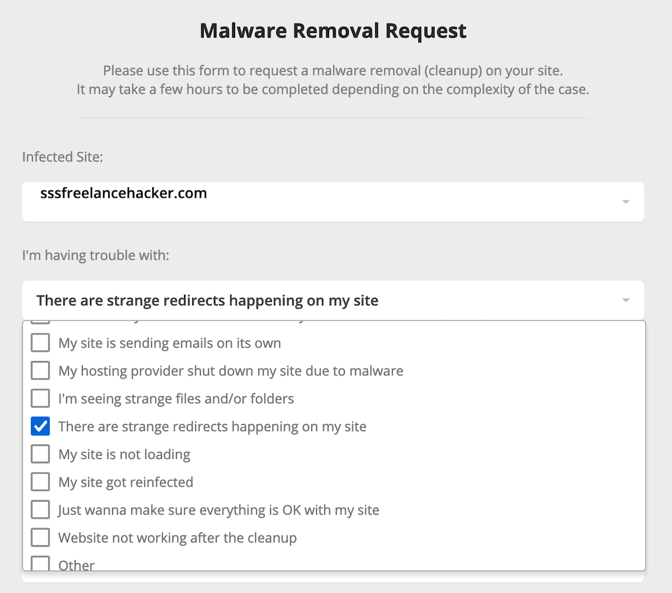Click the 'My site is not loading' label text
672x593 pixels.
tap(124, 454)
